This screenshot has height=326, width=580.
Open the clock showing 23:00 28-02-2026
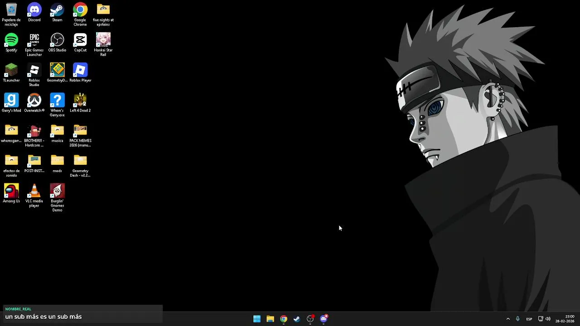pyautogui.click(x=565, y=319)
